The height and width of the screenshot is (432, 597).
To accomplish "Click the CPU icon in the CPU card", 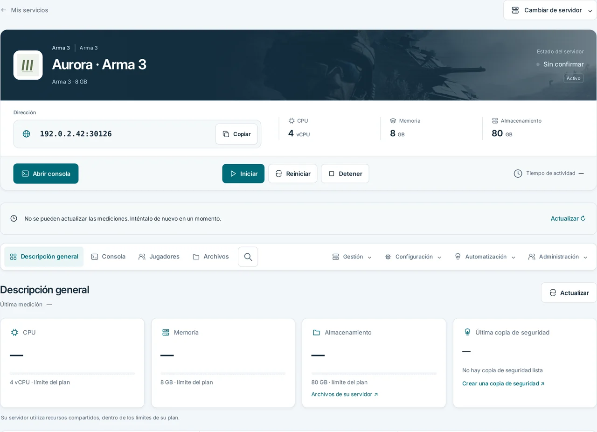I will (14, 332).
